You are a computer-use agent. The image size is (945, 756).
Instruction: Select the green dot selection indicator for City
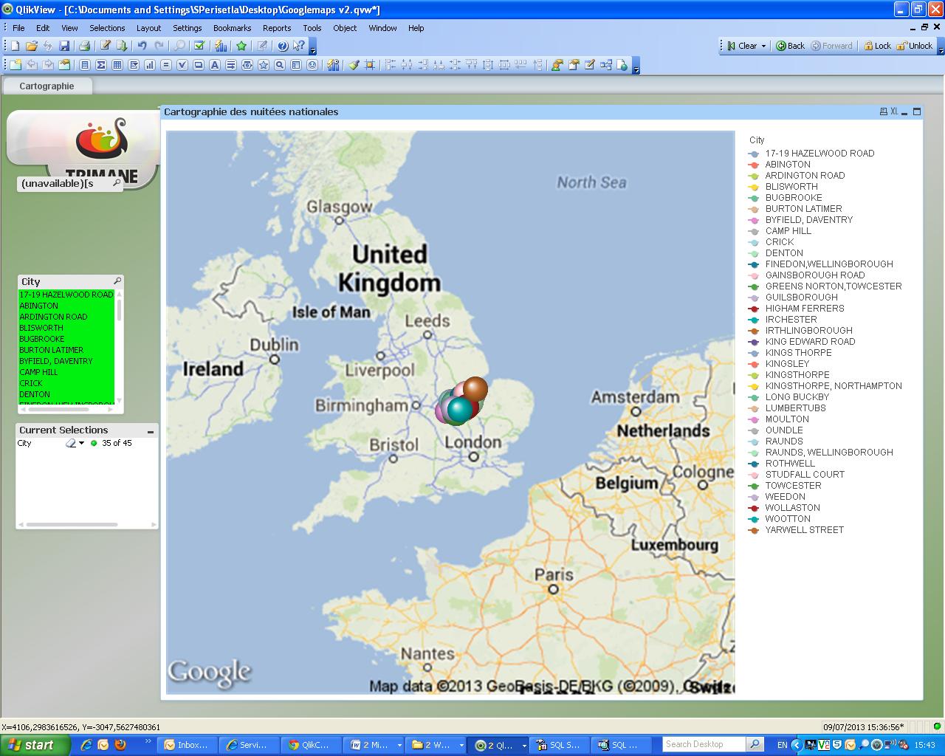(x=94, y=443)
